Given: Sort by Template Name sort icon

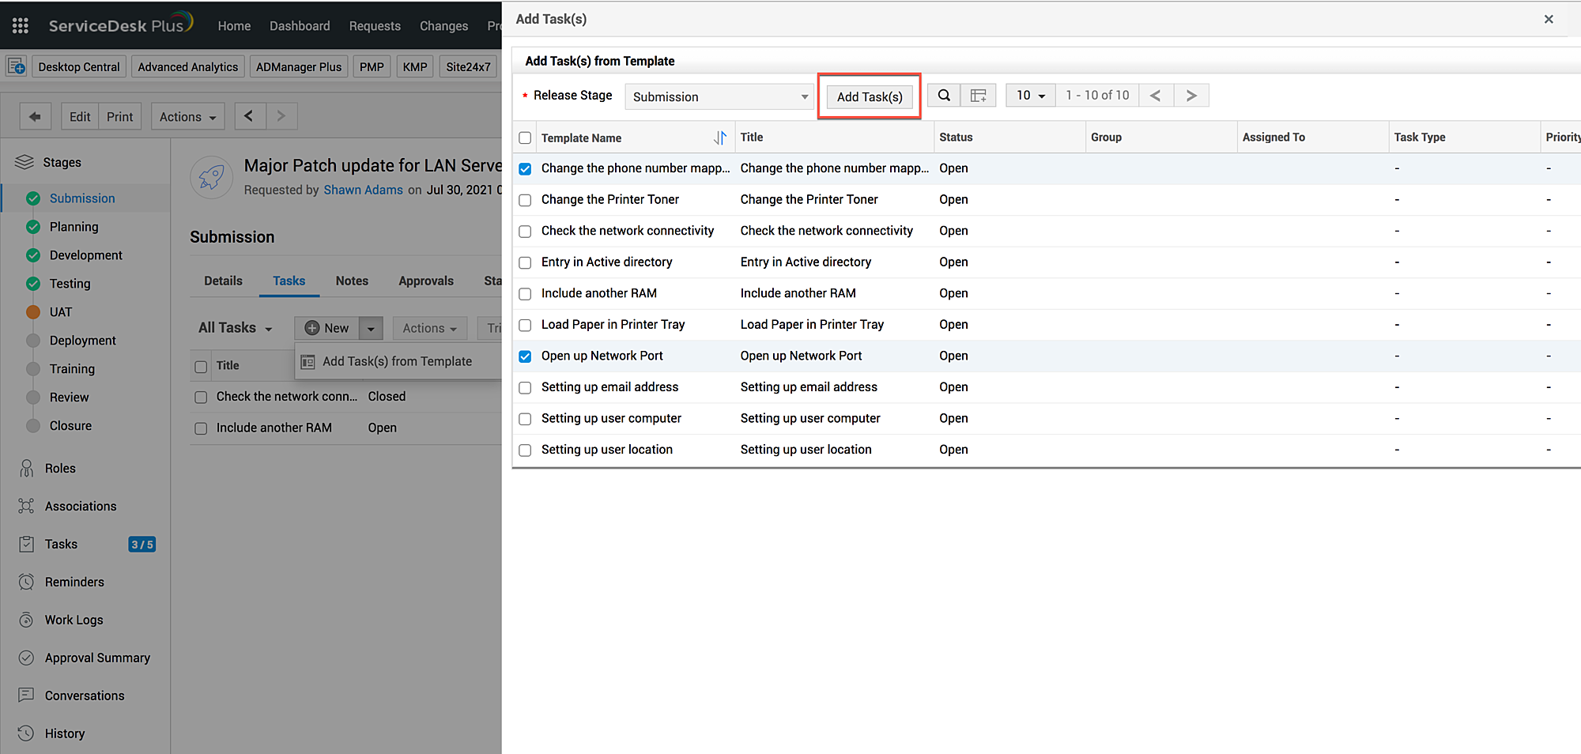Looking at the screenshot, I should point(720,138).
